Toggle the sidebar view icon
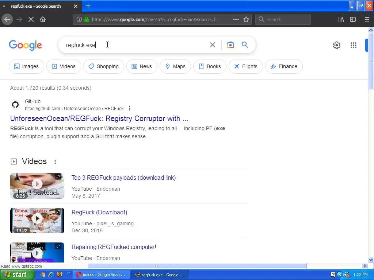 (x=353, y=19)
